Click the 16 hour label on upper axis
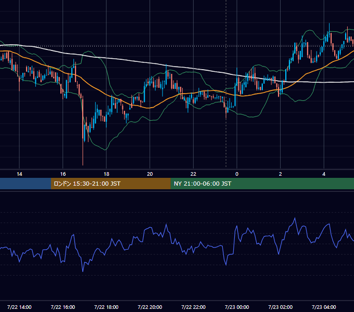The image size is (354, 312). tap(63, 174)
